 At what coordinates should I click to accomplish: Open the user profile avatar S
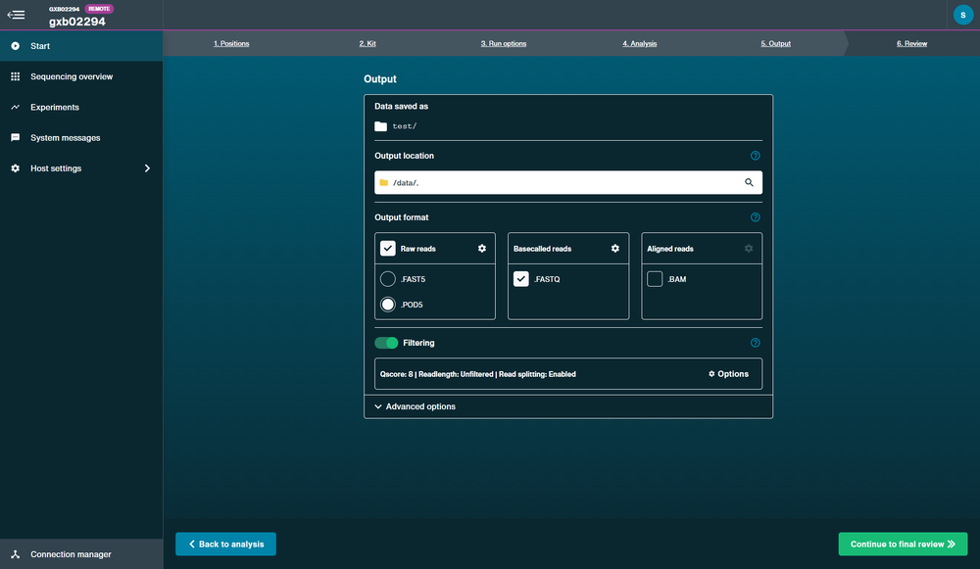click(x=962, y=15)
